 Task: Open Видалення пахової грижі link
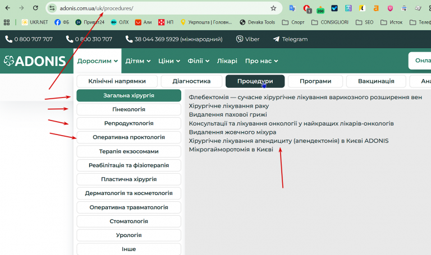[x=228, y=114]
